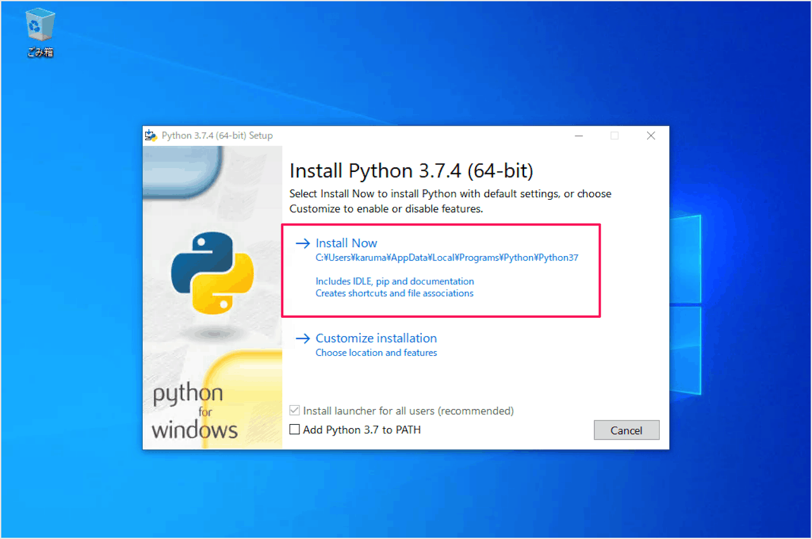Click Choose location and features text
The height and width of the screenshot is (539, 812).
click(x=376, y=353)
